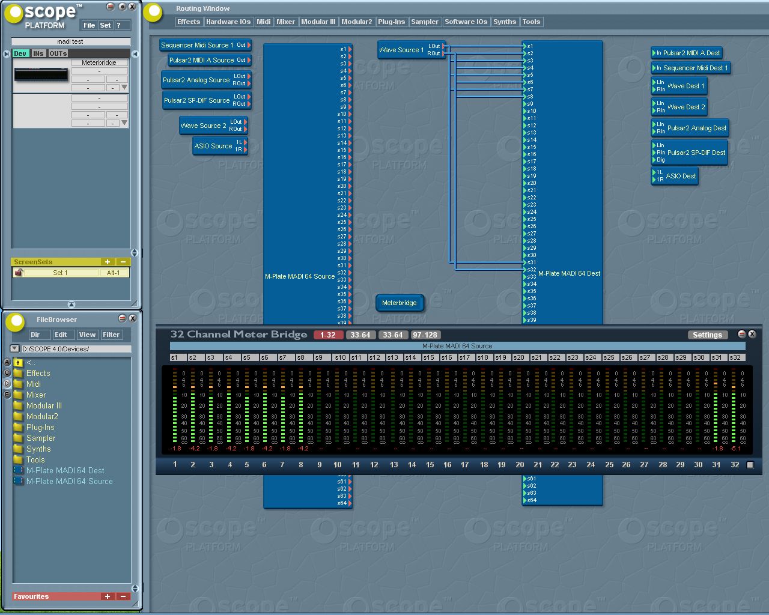Switch to the Dev tab
This screenshot has height=615, width=769.
click(20, 53)
